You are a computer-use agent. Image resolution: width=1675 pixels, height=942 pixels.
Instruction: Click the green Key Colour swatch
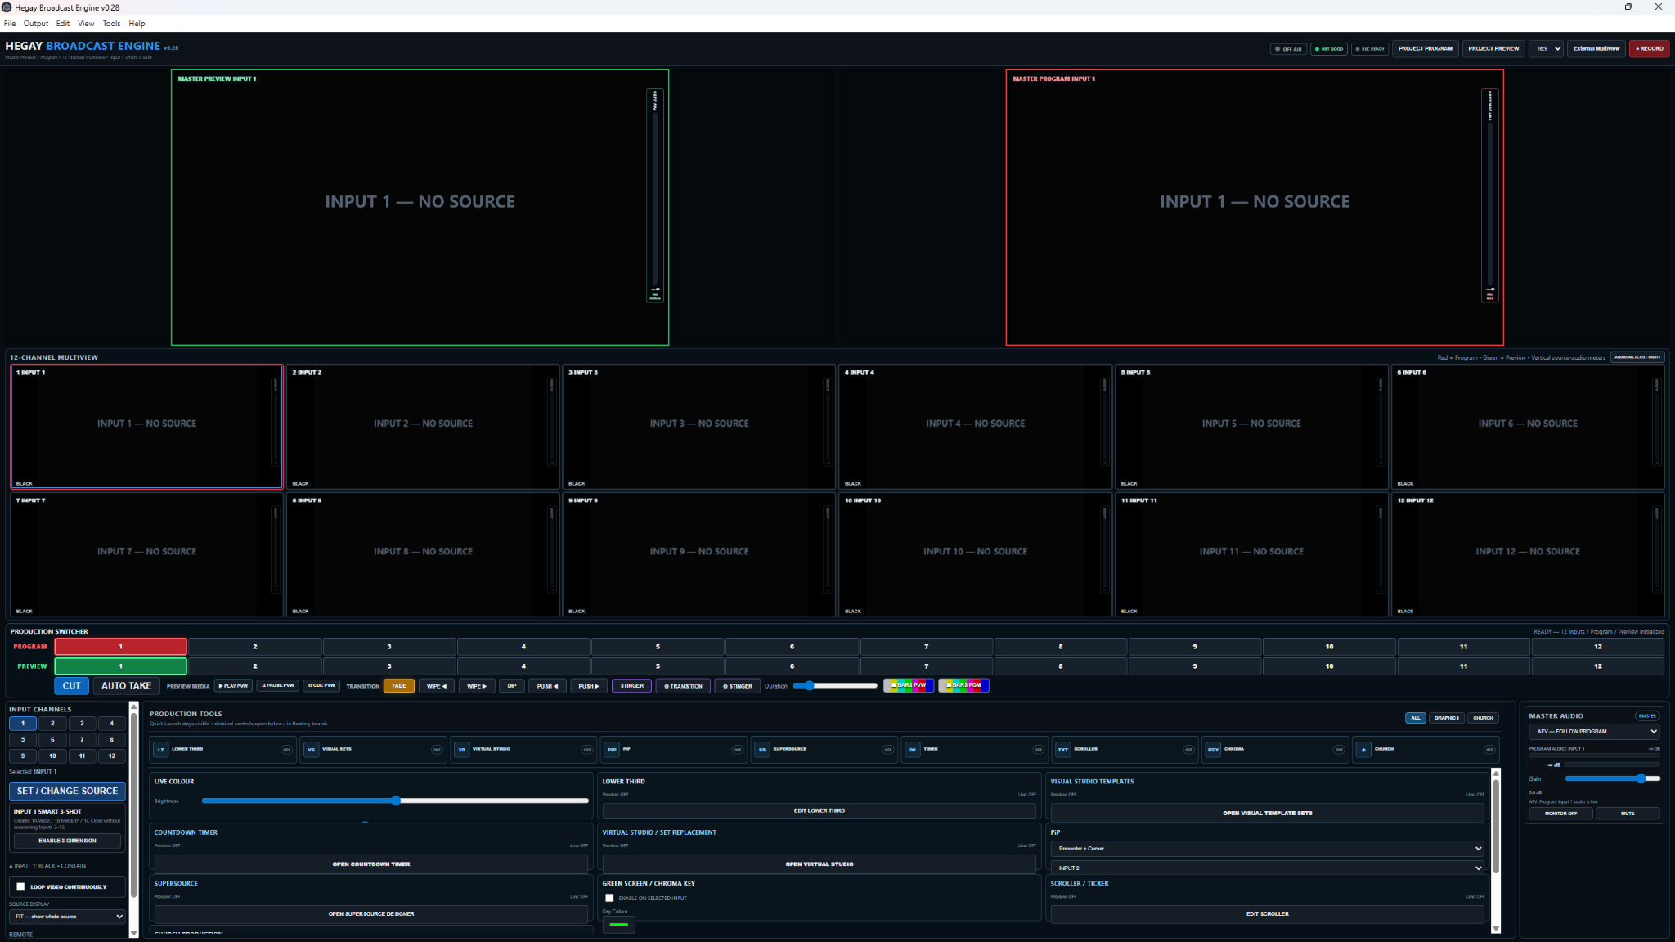tap(619, 925)
